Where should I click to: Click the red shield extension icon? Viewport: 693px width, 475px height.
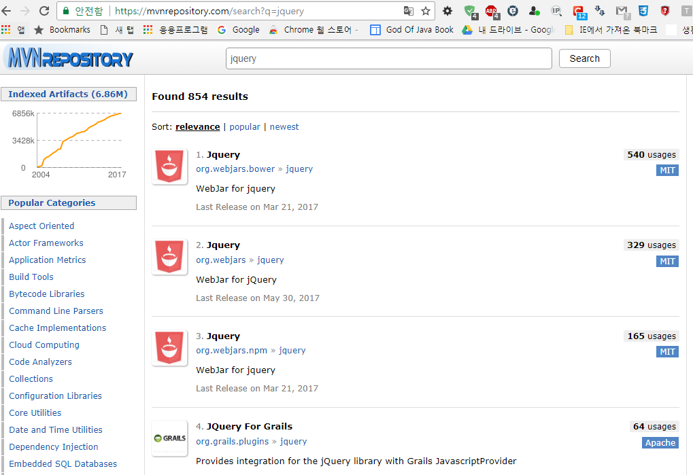tap(665, 11)
